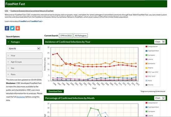171x117 pixels.
Task: Toggle Vibrio in the yearly incidence legend
Action: [149, 80]
